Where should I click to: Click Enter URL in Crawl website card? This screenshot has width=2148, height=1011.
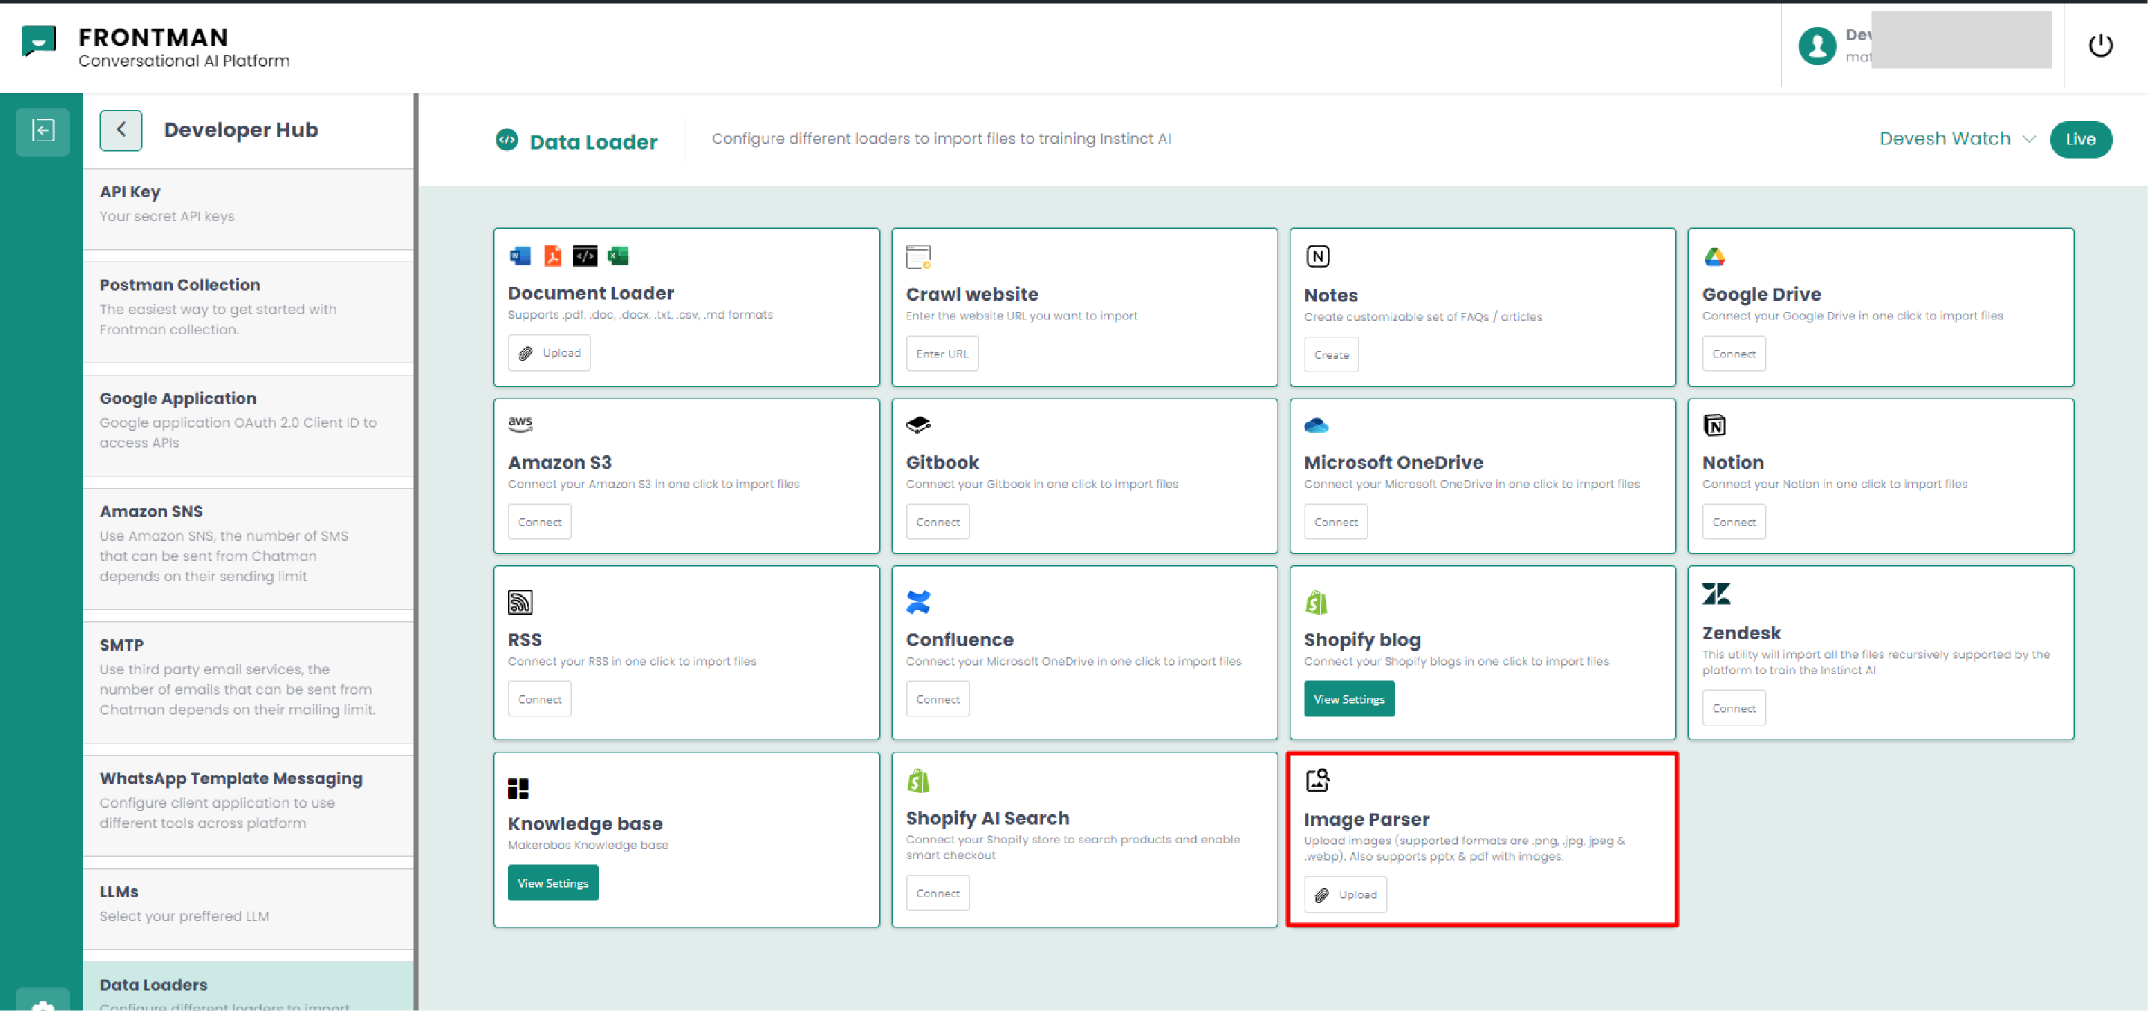(x=942, y=354)
